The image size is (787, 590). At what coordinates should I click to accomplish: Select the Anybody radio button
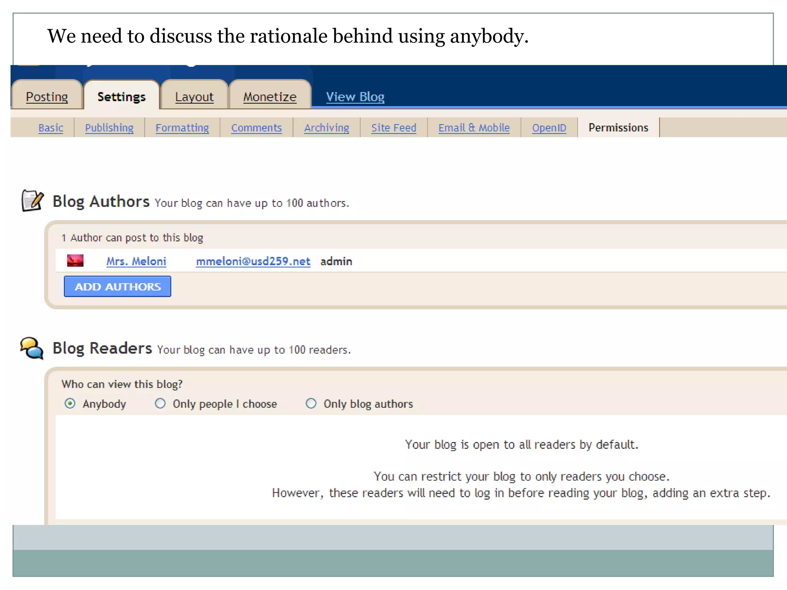(70, 403)
